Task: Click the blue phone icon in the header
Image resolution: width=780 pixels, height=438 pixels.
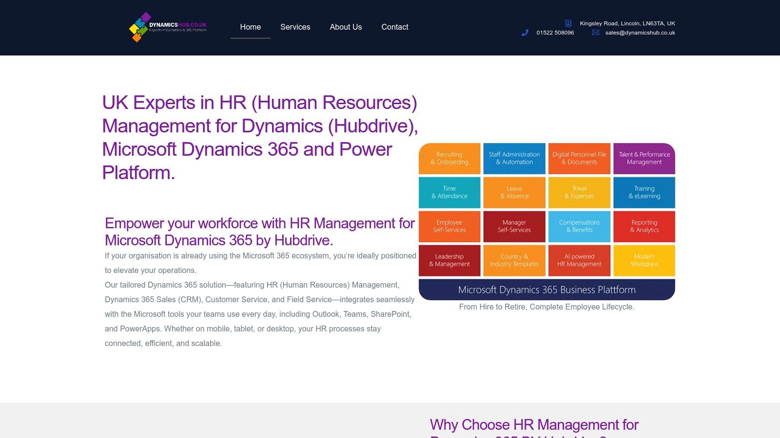Action: [x=525, y=33]
